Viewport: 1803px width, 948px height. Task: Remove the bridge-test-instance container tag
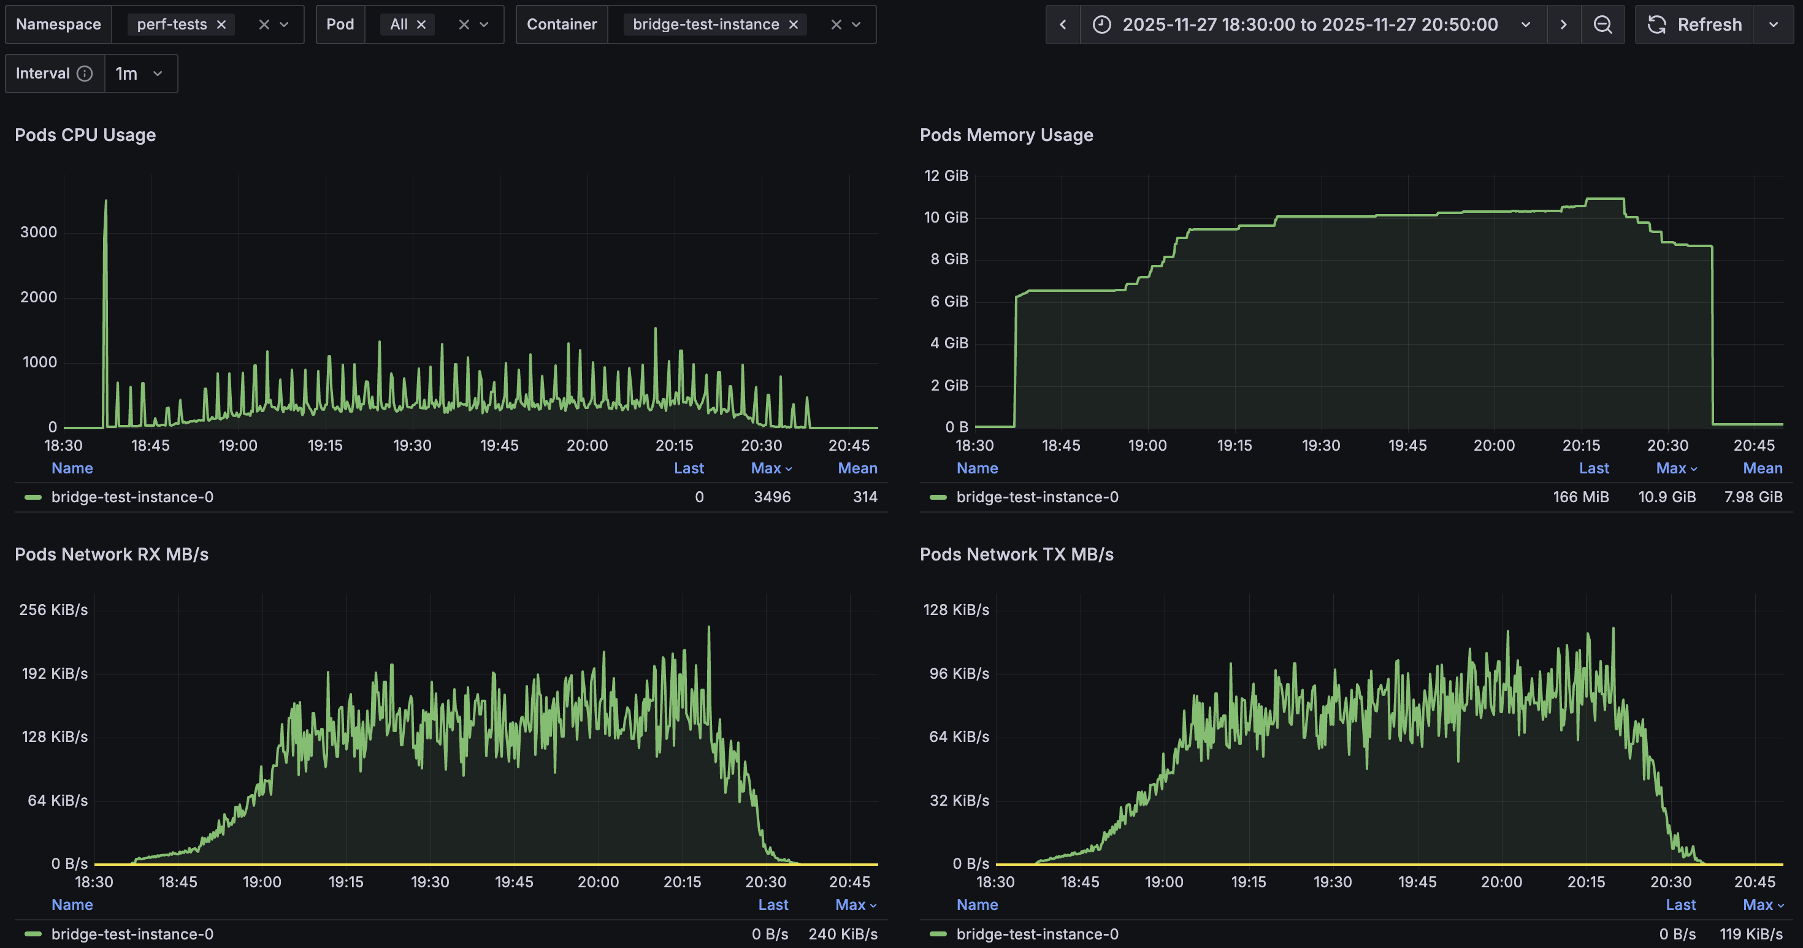792,24
